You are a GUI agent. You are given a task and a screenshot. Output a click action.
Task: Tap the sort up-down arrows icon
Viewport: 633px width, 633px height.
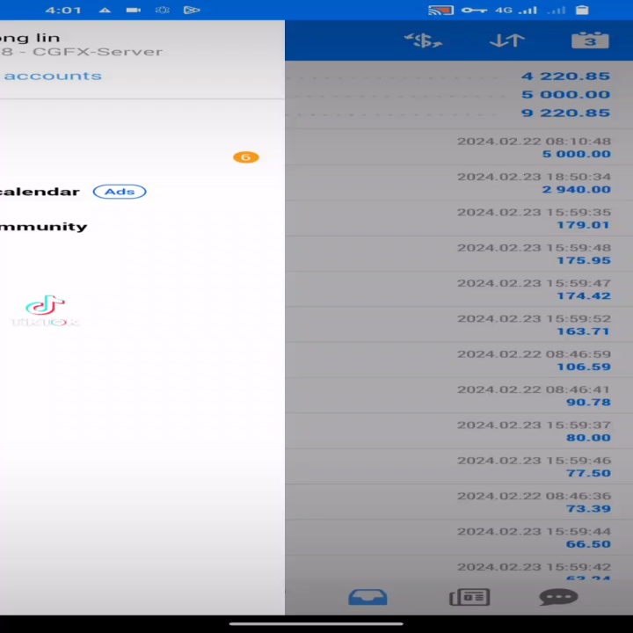pos(507,40)
